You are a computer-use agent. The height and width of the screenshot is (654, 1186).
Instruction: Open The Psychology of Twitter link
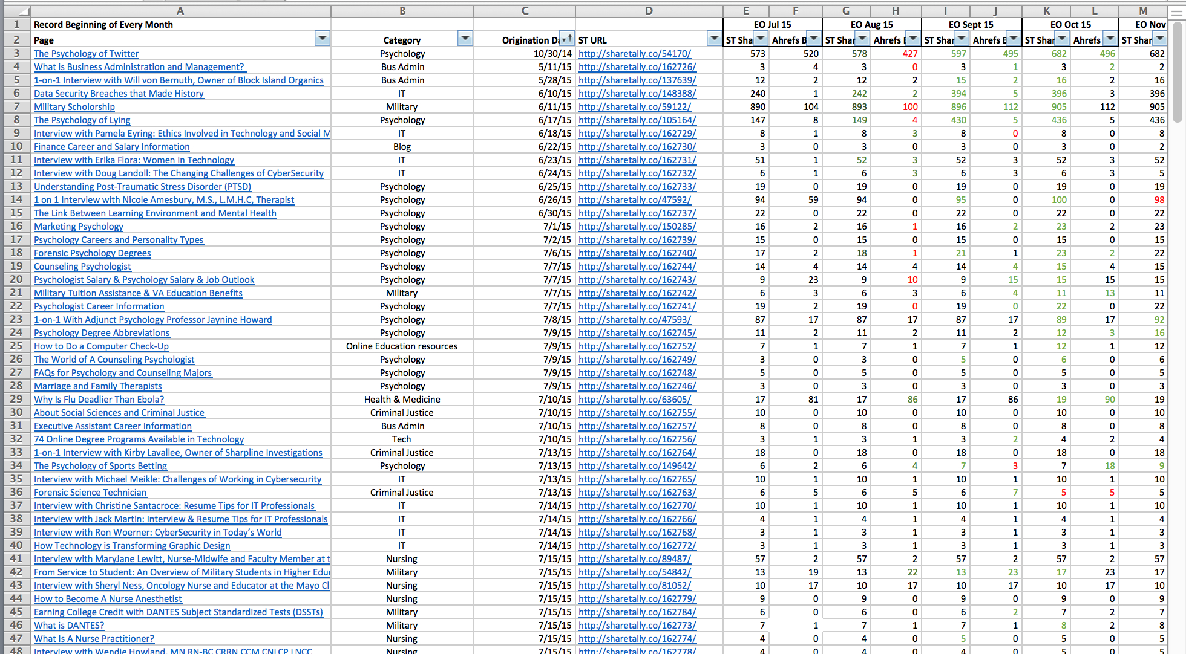pyautogui.click(x=86, y=54)
